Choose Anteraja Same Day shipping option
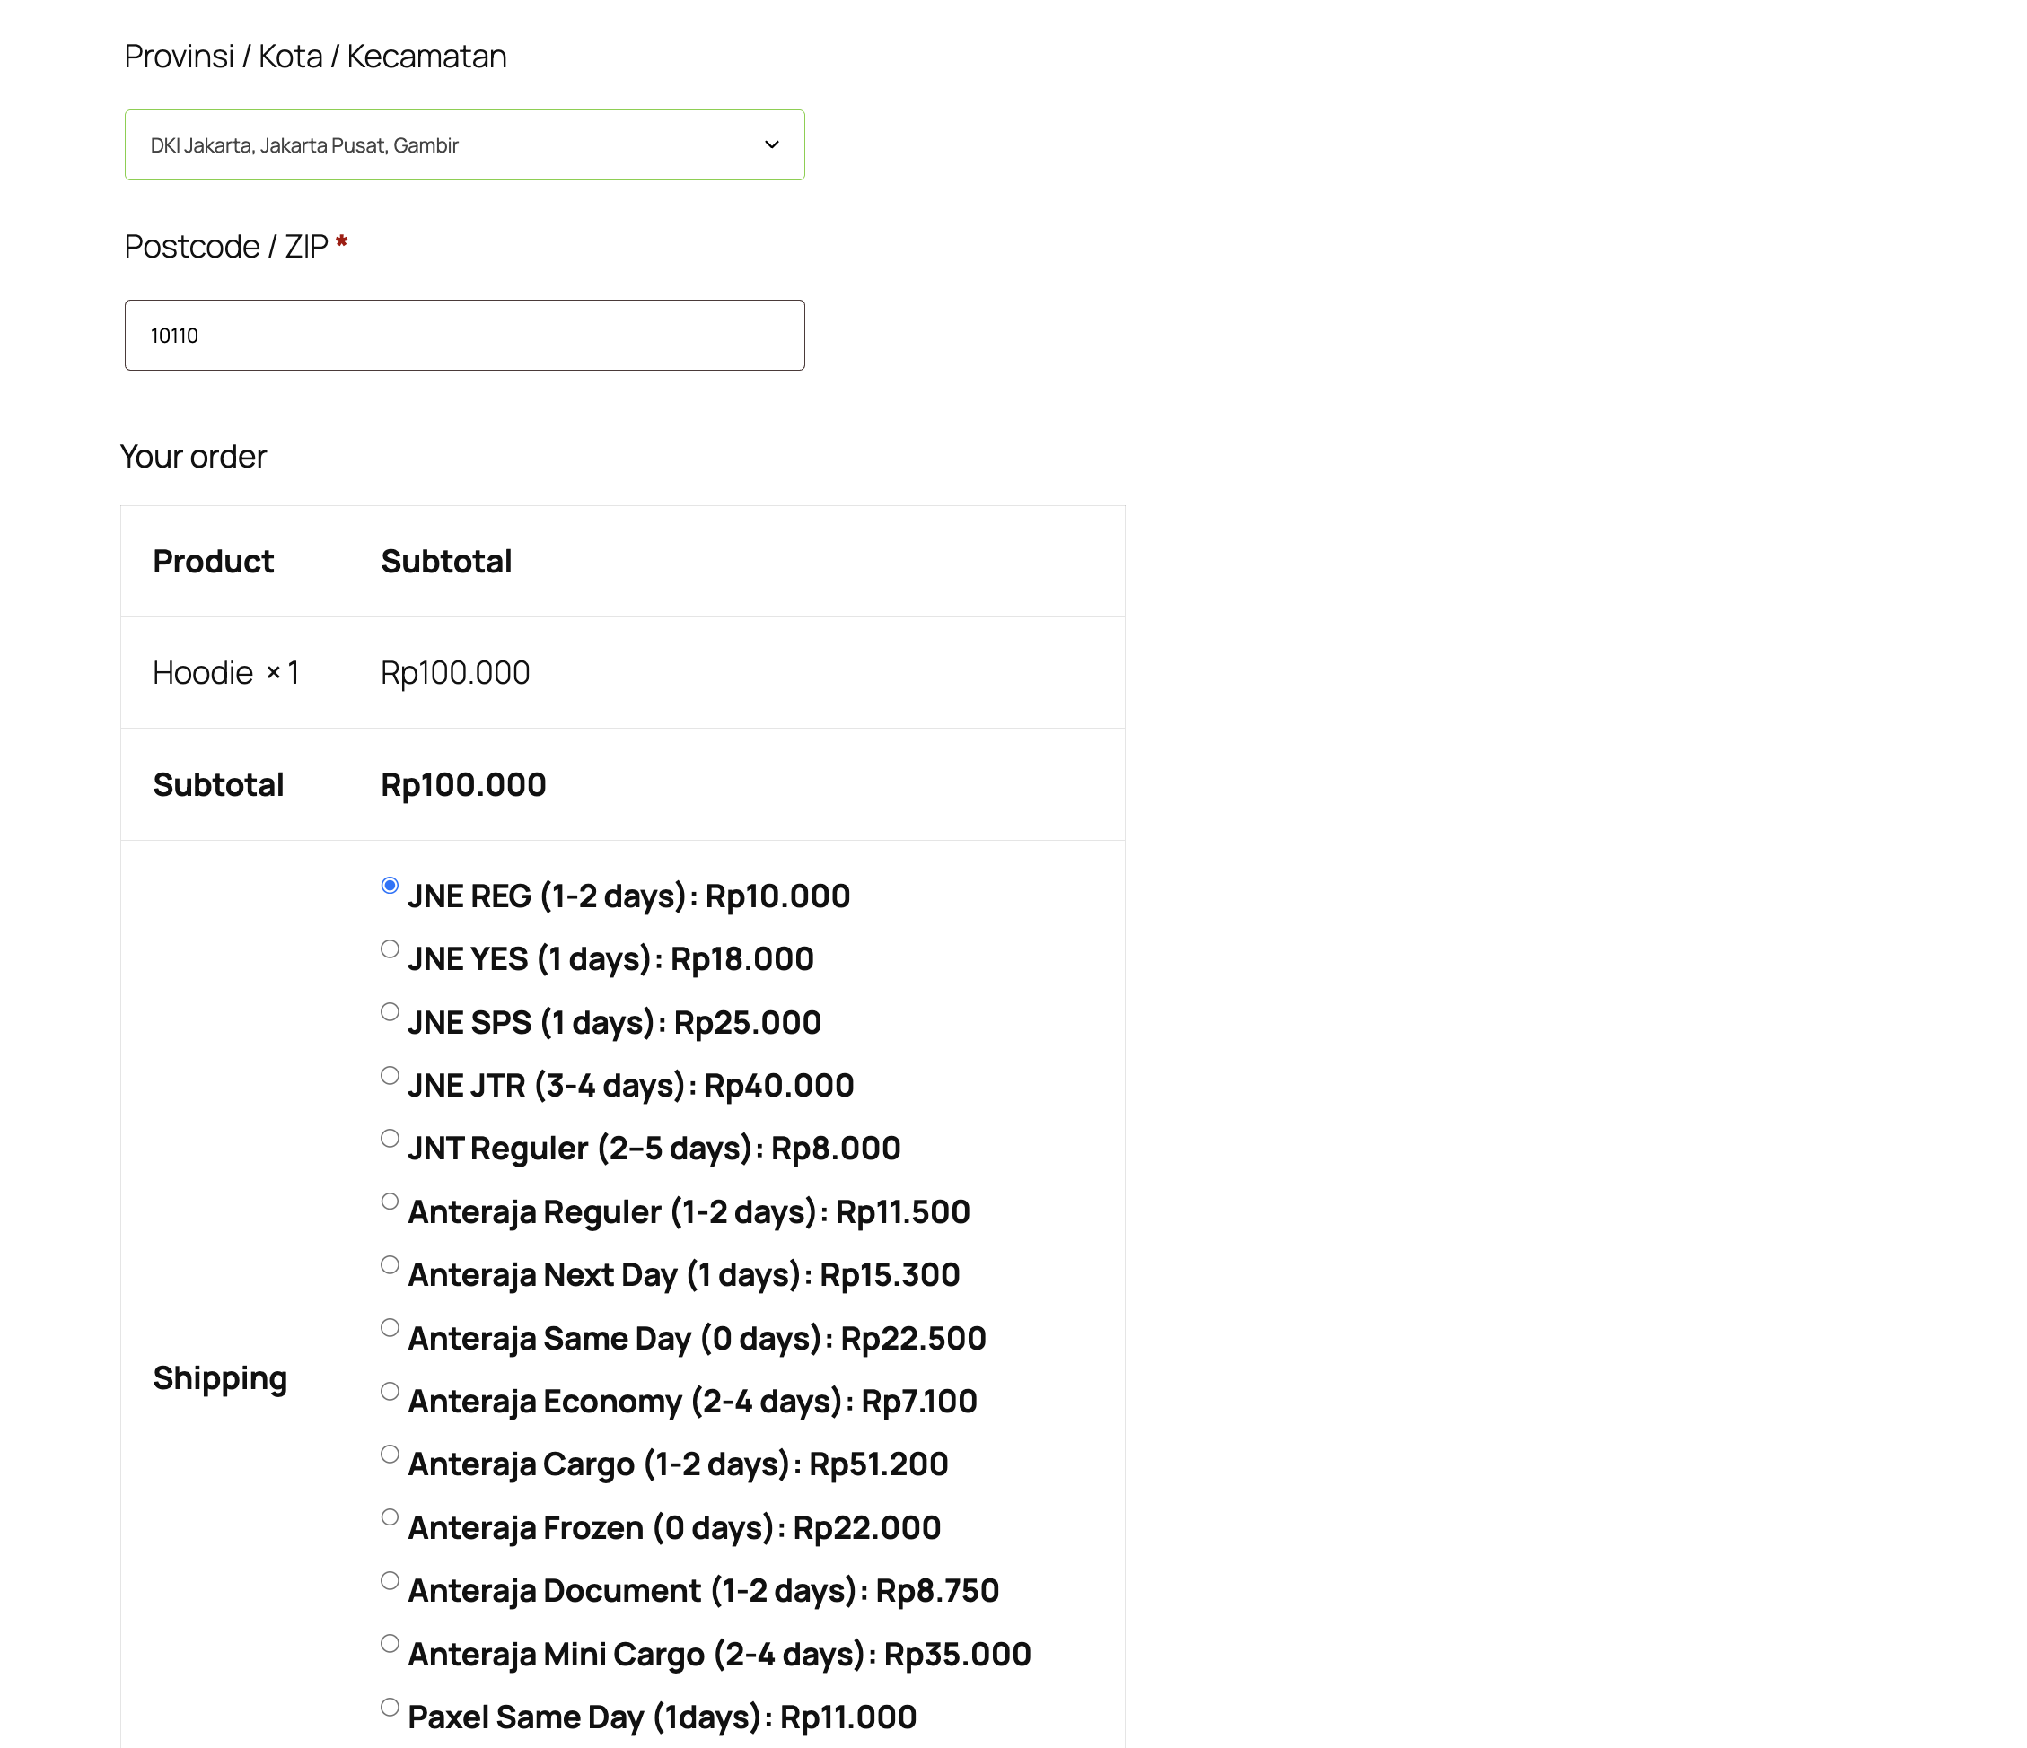This screenshot has width=2027, height=1748. 390,1328
